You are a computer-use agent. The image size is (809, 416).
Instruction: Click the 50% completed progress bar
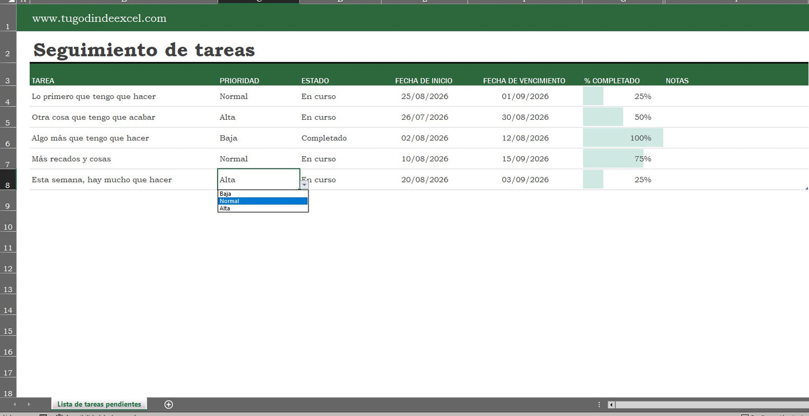(x=603, y=117)
